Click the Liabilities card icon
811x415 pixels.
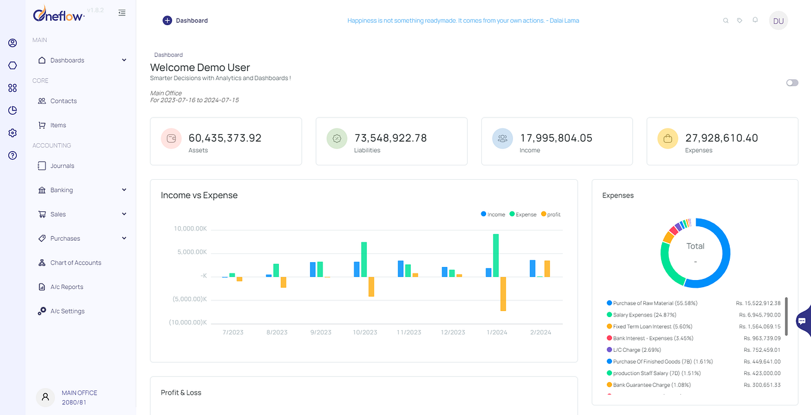click(x=337, y=139)
